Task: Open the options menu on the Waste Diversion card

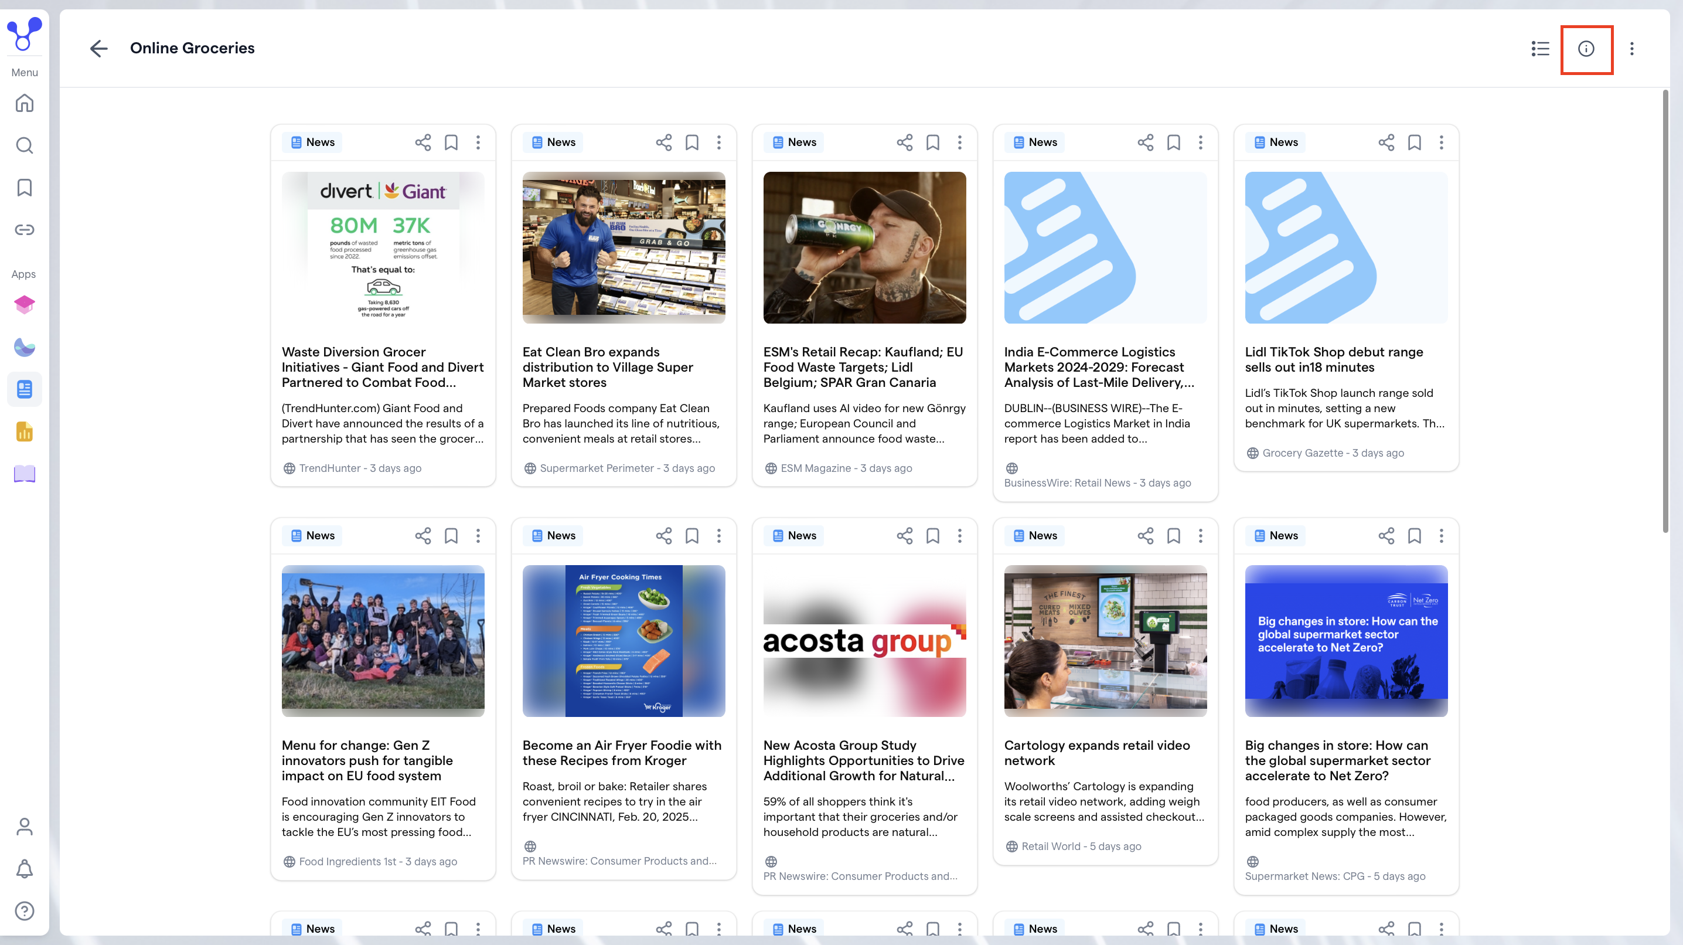Action: click(x=478, y=142)
